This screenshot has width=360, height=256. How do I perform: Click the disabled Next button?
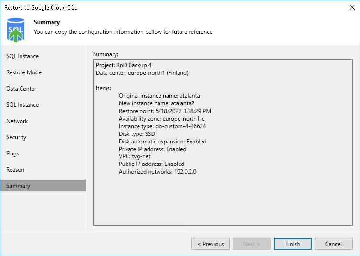[x=252, y=244]
